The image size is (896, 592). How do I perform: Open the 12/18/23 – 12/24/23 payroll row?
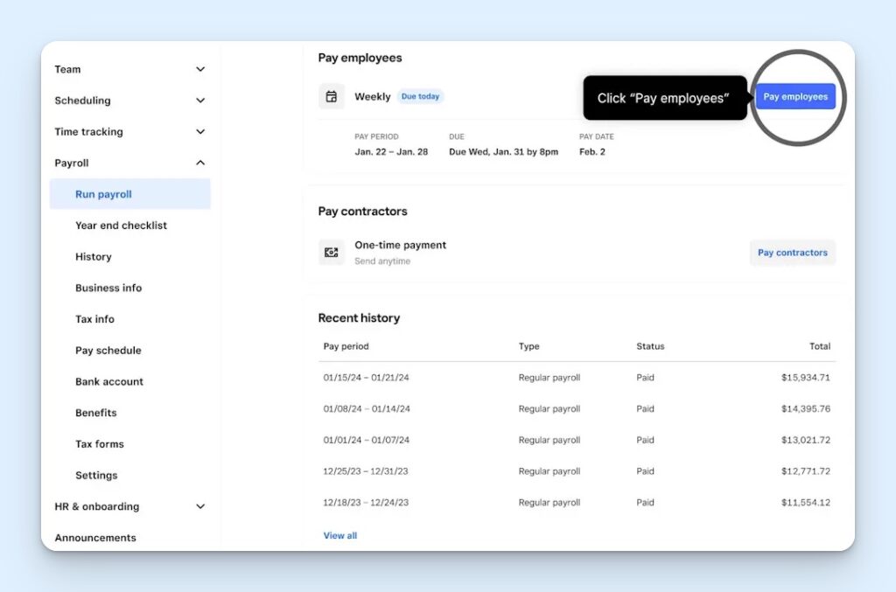[x=577, y=503]
